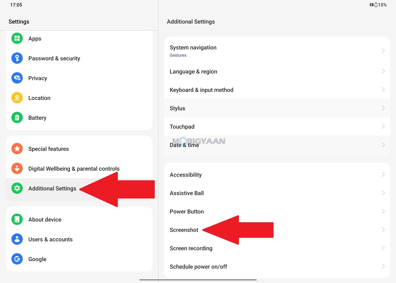Tap the bottom navigation gesture bar

pyautogui.click(x=198, y=280)
